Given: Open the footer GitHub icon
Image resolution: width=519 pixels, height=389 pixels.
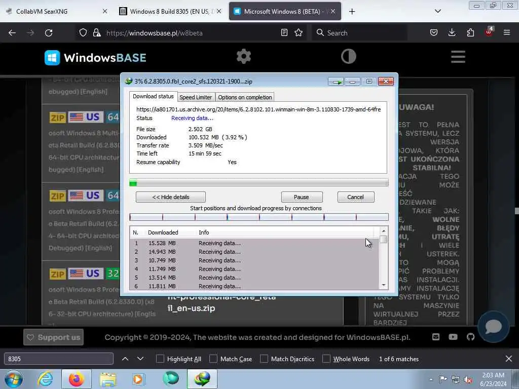Looking at the screenshot, I should pos(470,337).
